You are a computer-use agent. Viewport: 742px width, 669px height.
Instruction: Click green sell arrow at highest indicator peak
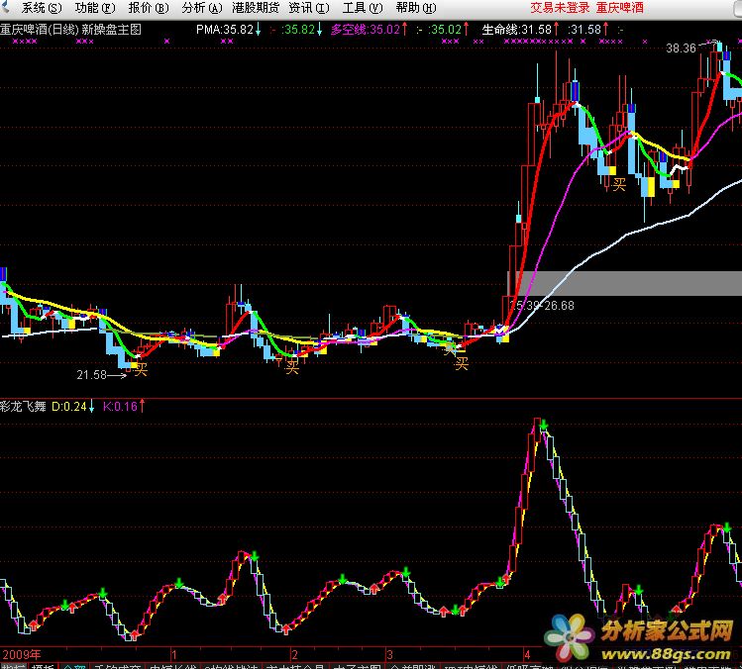tap(544, 425)
